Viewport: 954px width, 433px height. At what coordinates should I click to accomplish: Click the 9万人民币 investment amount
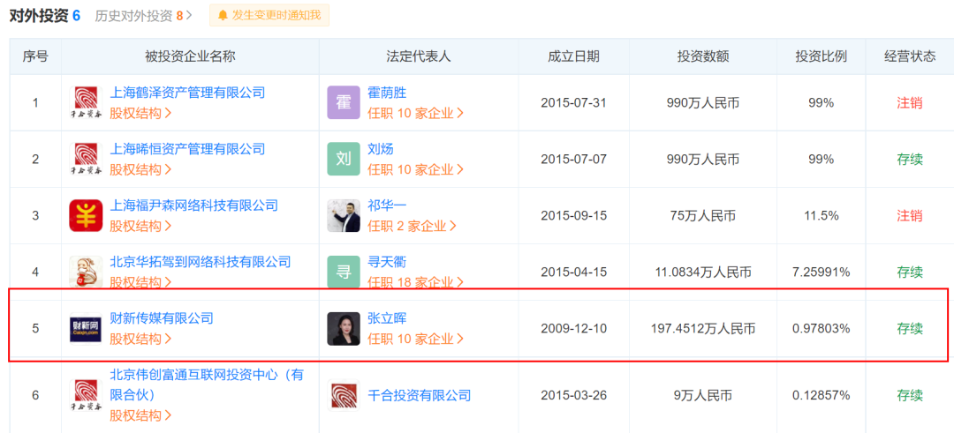tap(703, 396)
